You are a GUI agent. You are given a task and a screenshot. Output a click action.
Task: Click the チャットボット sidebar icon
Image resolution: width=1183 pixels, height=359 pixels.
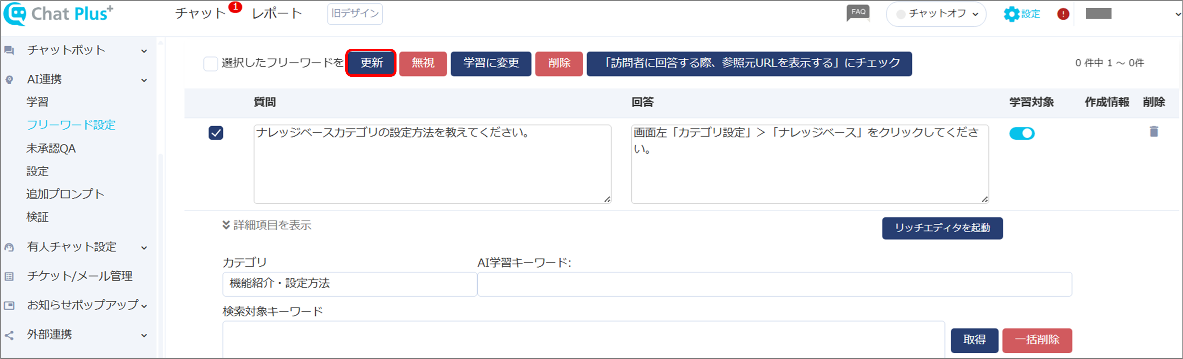click(9, 50)
